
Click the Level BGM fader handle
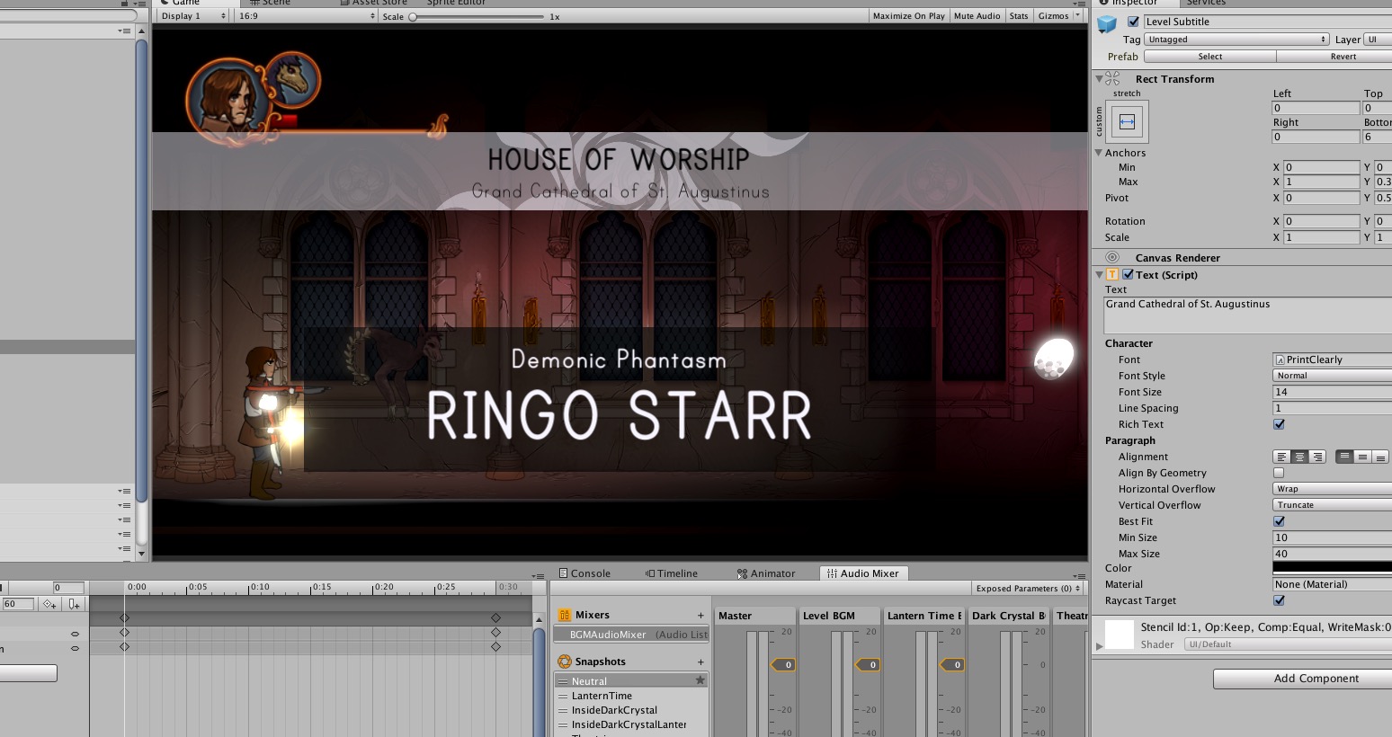(x=868, y=665)
